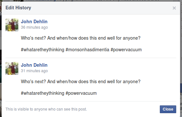Open John Dehlin's name in the 36 minutes ago entry
This screenshot has height=117, width=182.
pyautogui.click(x=34, y=22)
